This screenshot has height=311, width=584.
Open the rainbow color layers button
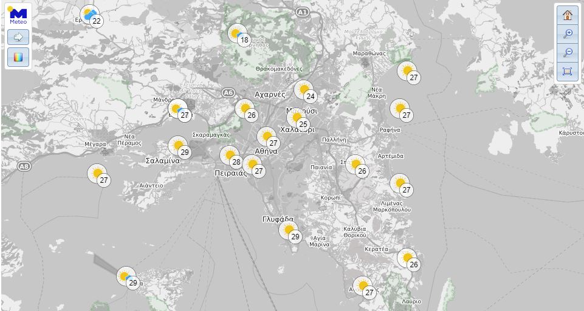point(18,57)
